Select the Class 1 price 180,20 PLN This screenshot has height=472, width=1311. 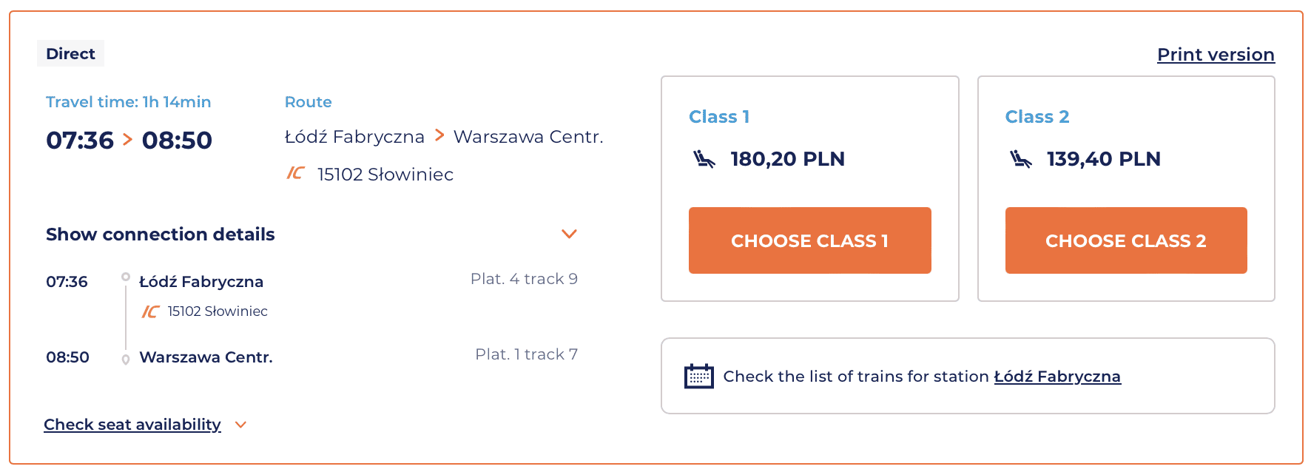click(x=787, y=159)
